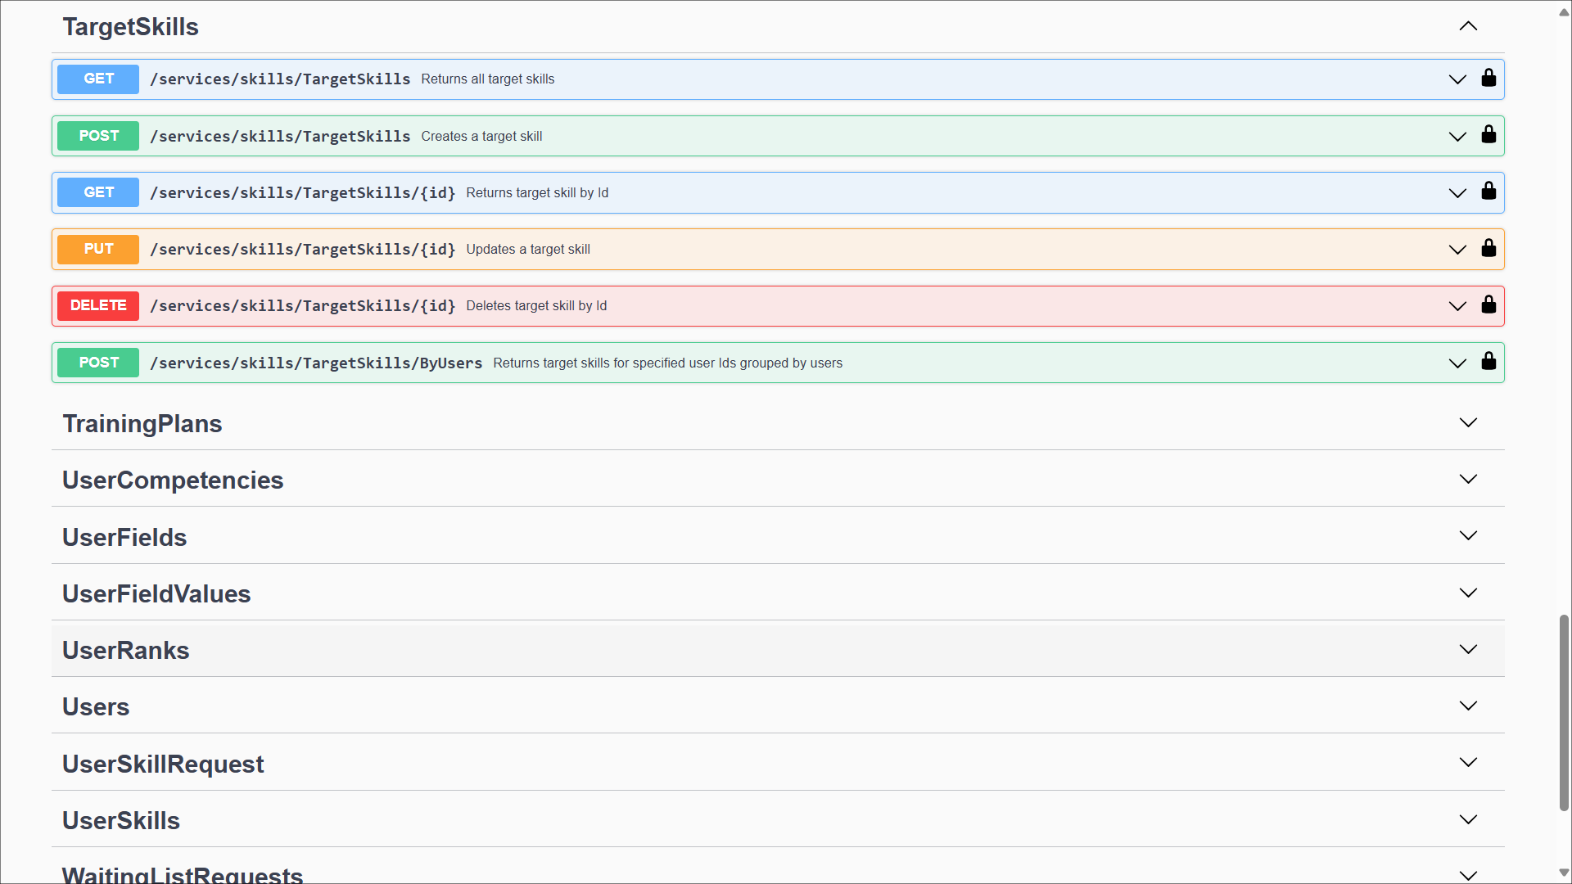Expand the DELETE endpoint chevron arrow
The image size is (1572, 884).
point(1457,306)
